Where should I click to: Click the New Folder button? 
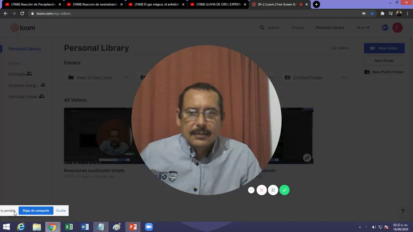click(x=384, y=61)
